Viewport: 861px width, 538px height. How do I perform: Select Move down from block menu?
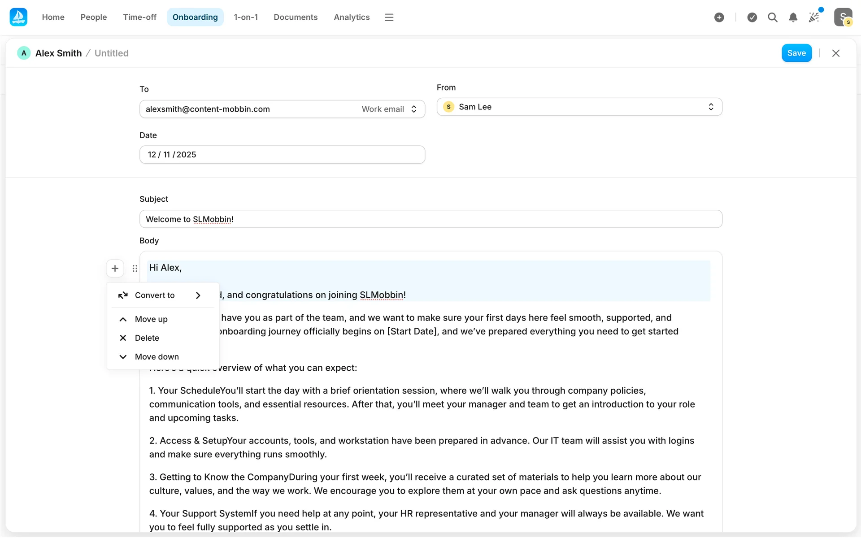[x=157, y=356]
